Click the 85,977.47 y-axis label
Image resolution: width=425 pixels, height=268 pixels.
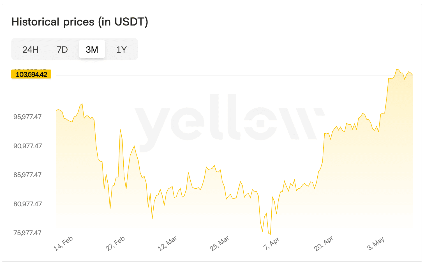[27, 175]
